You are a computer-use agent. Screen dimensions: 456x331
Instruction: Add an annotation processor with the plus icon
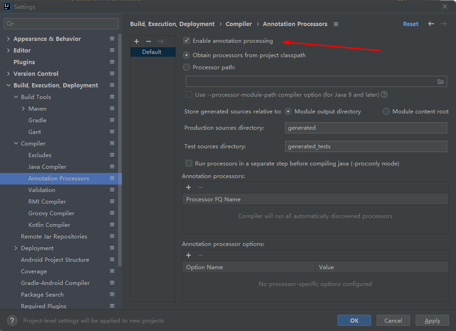[x=189, y=187]
